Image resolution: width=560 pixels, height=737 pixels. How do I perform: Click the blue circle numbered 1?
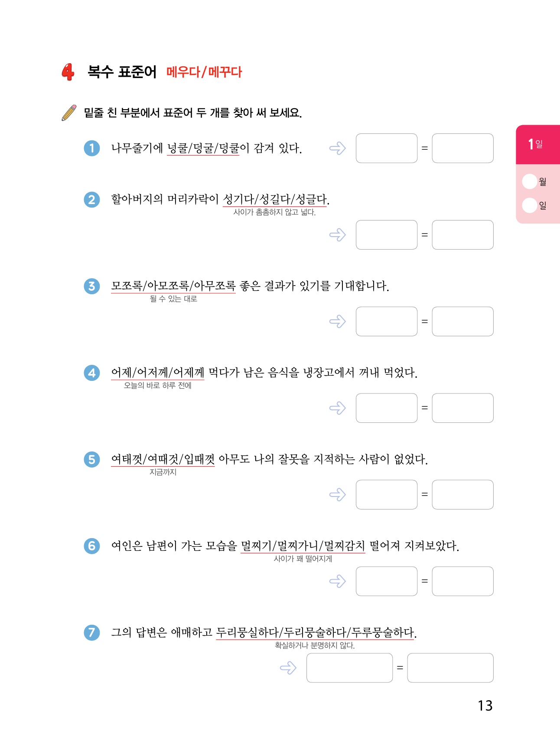92,148
